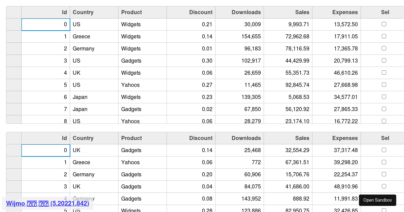Check Sel for the Japan Widgets row

pos(384,97)
